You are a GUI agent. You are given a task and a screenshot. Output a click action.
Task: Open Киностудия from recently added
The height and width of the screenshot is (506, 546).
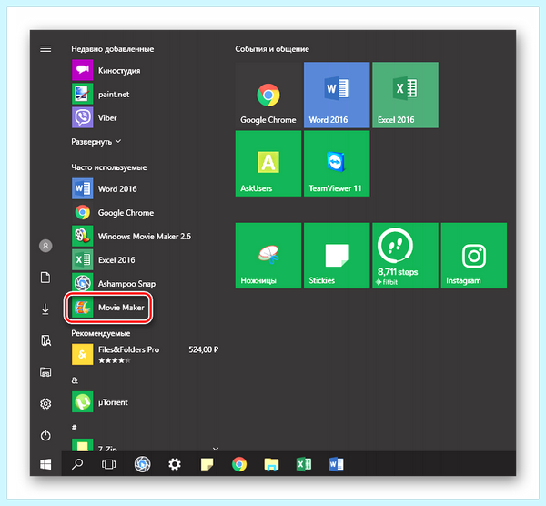point(106,70)
